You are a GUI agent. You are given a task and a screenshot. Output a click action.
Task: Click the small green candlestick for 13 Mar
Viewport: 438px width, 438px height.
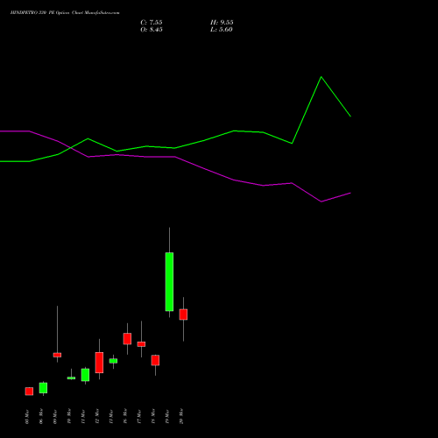coord(113,361)
